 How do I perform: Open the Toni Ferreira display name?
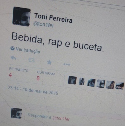pyautogui.click(x=53, y=18)
